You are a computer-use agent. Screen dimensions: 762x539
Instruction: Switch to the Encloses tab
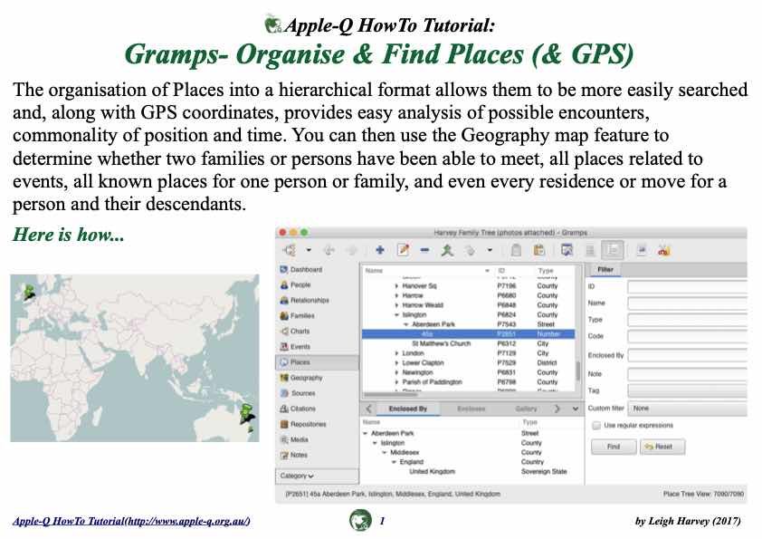point(471,409)
